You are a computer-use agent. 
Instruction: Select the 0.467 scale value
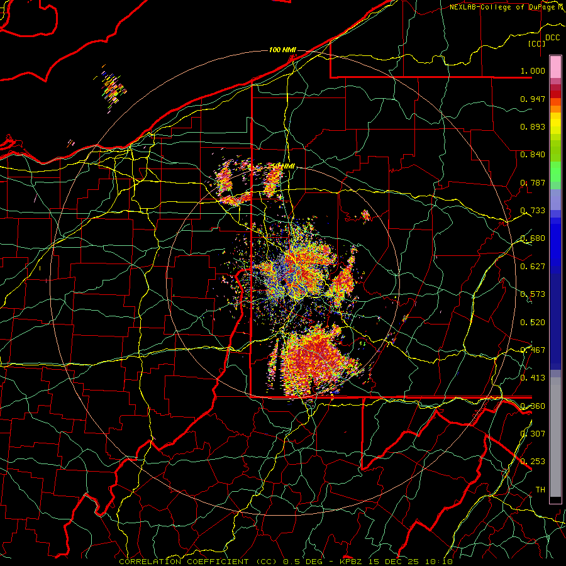tap(533, 350)
